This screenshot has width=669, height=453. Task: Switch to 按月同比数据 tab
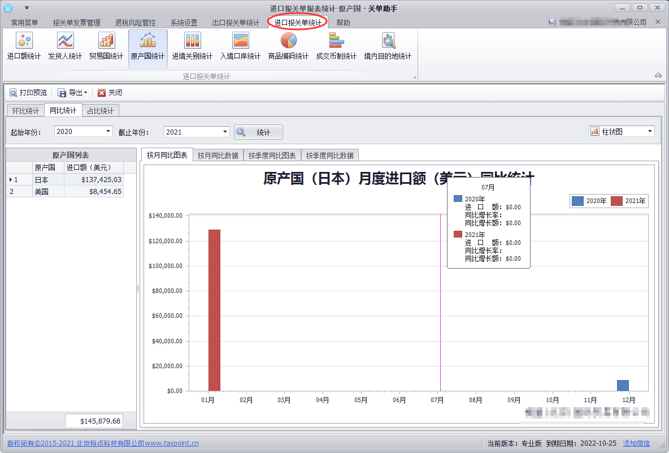[x=218, y=156]
